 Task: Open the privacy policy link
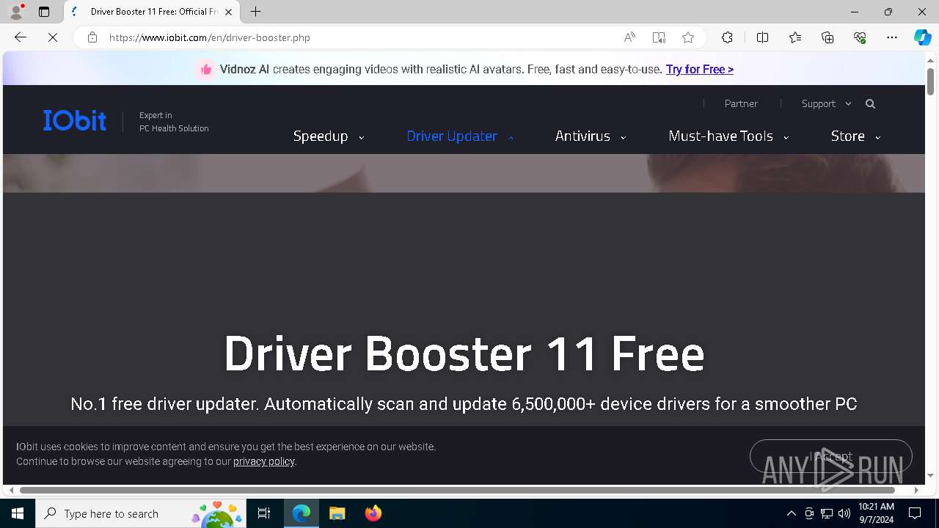264,461
